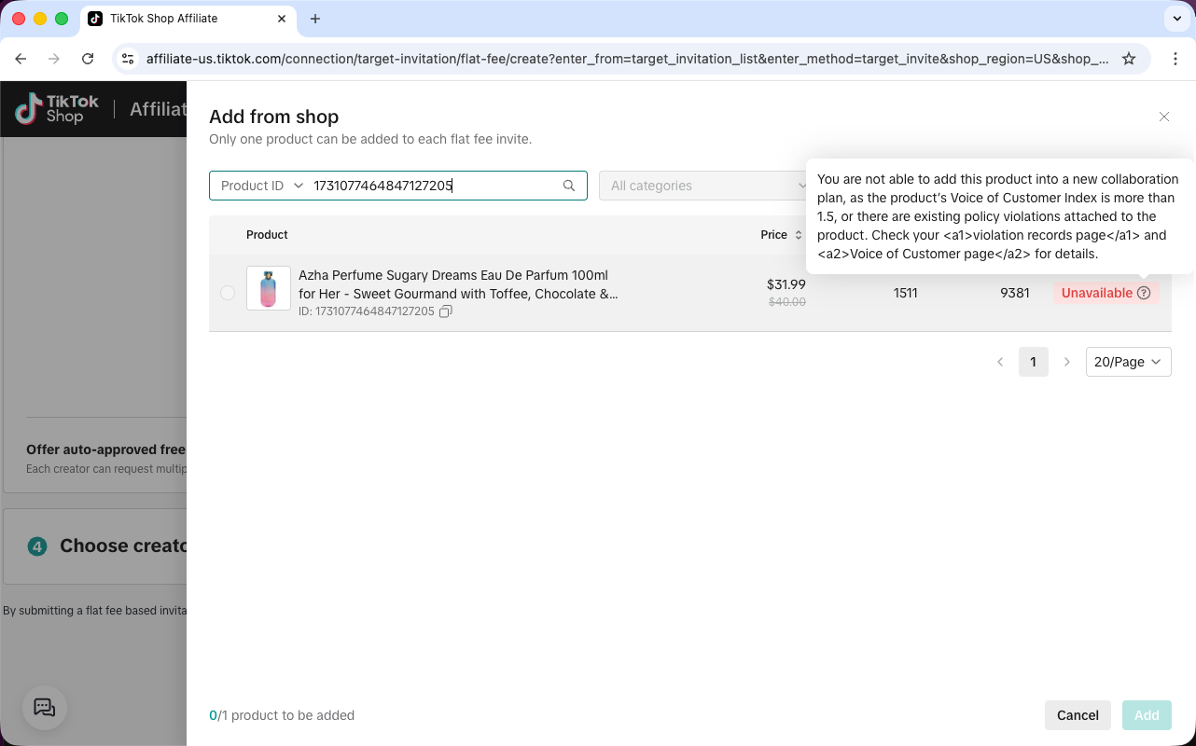Click the '0/1 product to be added' text
The height and width of the screenshot is (746, 1196).
(x=282, y=715)
